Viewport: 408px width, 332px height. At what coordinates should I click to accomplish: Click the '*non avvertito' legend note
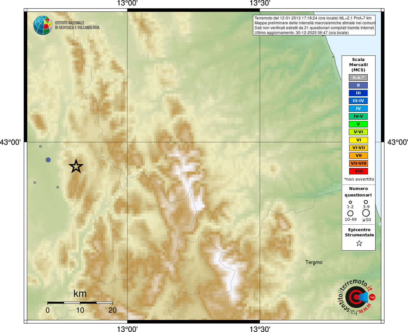[x=359, y=179]
